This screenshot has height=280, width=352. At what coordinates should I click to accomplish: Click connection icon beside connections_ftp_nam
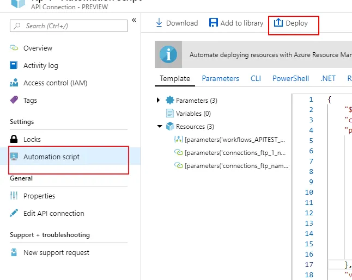(x=179, y=165)
